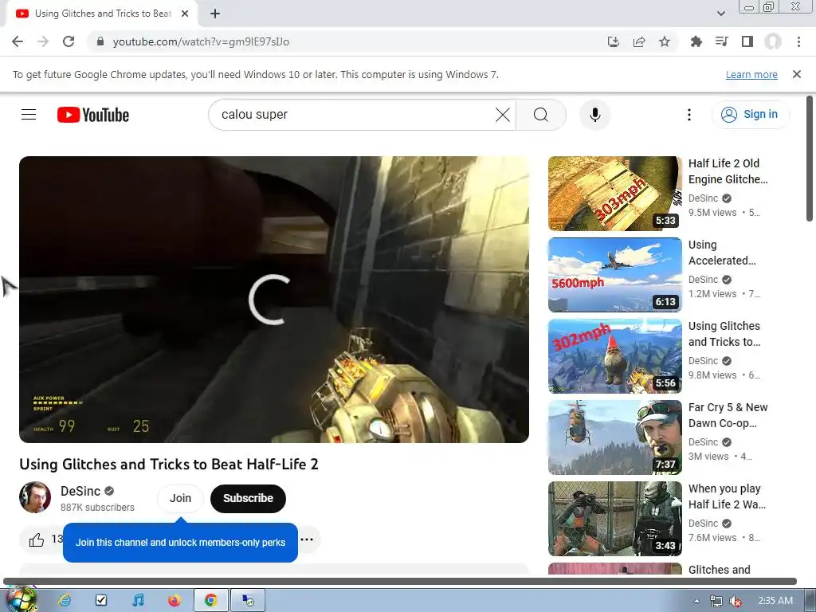This screenshot has width=816, height=612.
Task: Open the Learn more link
Action: coord(751,74)
